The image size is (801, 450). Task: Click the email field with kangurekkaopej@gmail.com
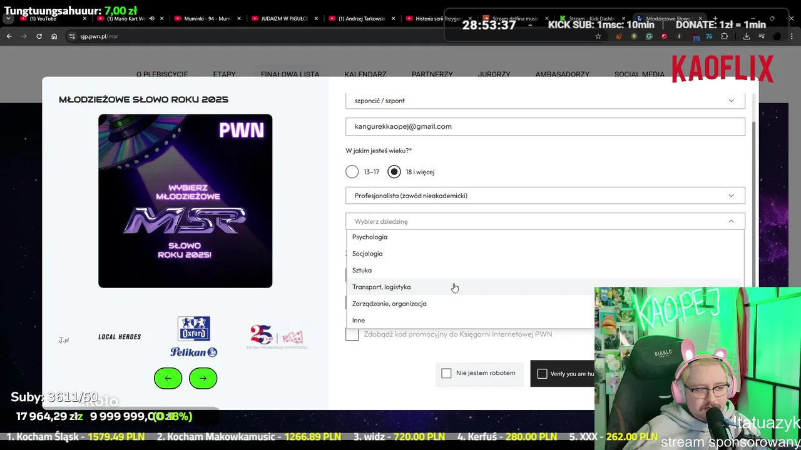click(x=545, y=126)
